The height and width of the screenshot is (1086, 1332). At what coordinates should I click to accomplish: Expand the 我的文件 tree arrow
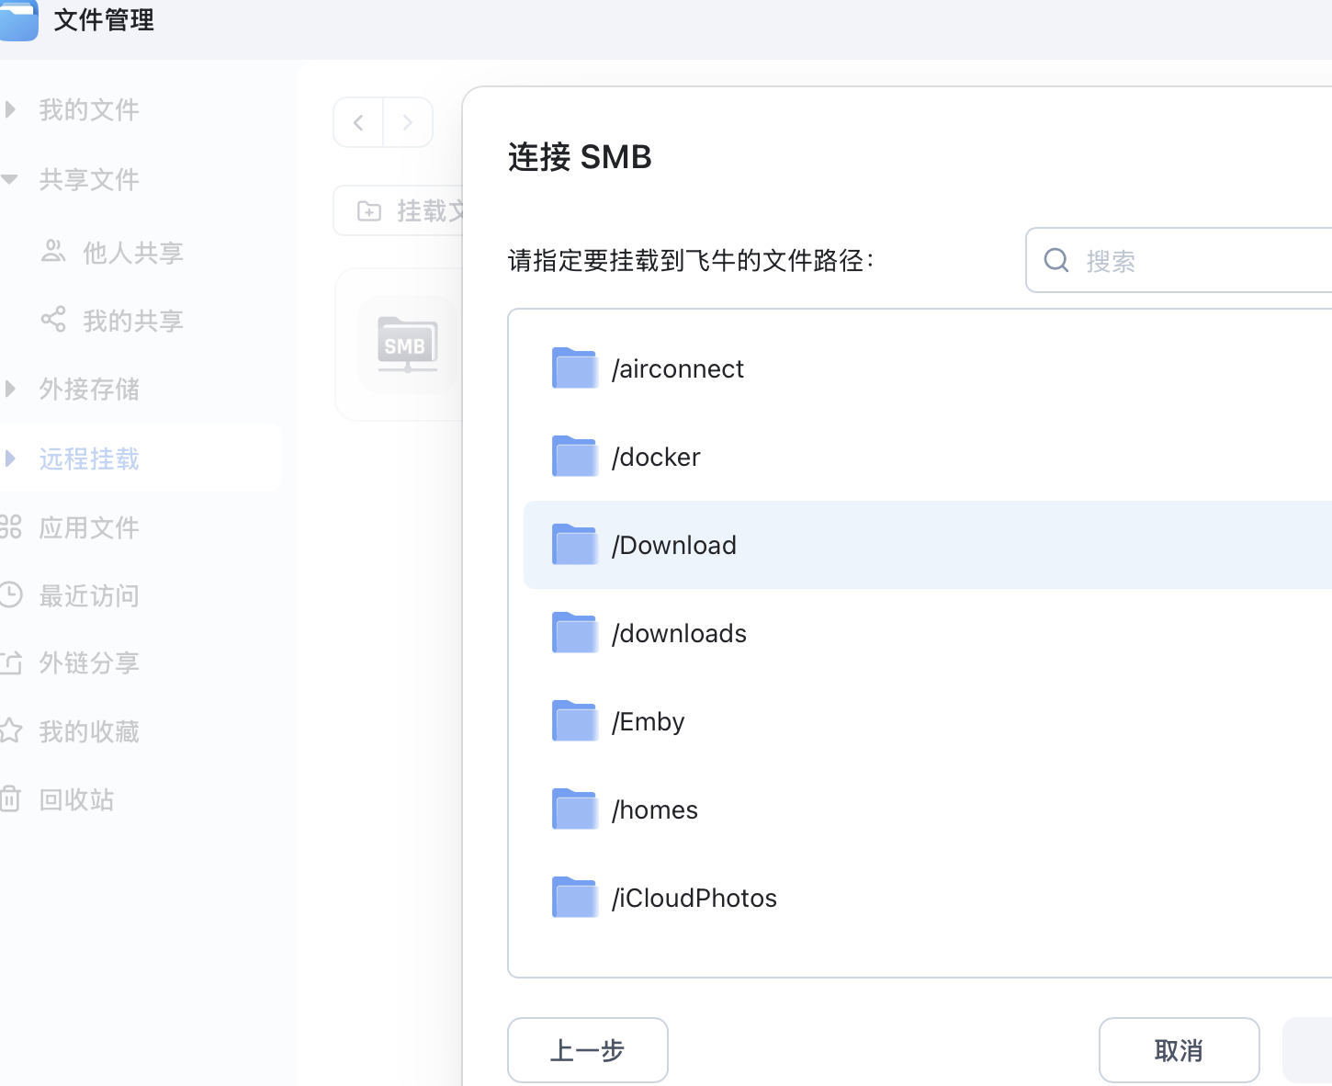pos(10,109)
